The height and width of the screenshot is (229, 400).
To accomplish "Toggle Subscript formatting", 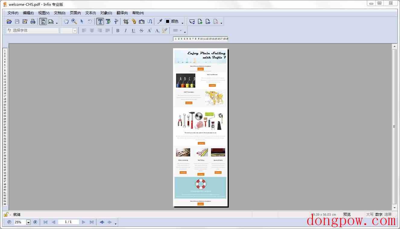I will (157, 30).
